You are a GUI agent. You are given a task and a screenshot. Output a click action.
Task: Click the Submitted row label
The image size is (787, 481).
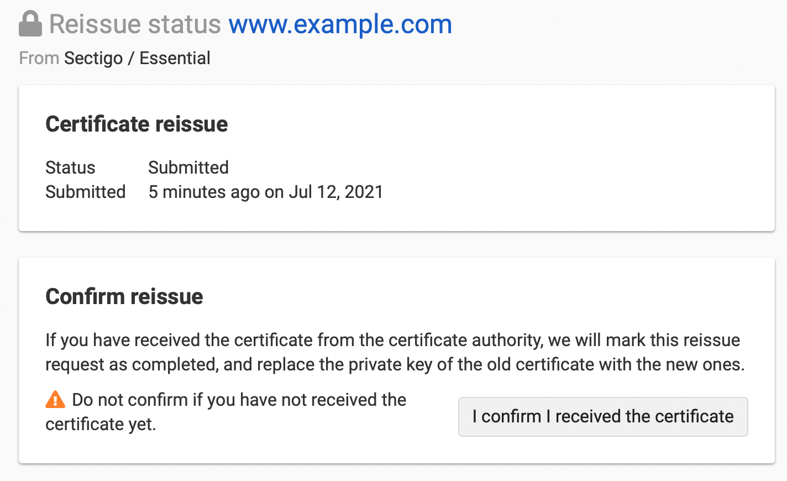click(85, 192)
